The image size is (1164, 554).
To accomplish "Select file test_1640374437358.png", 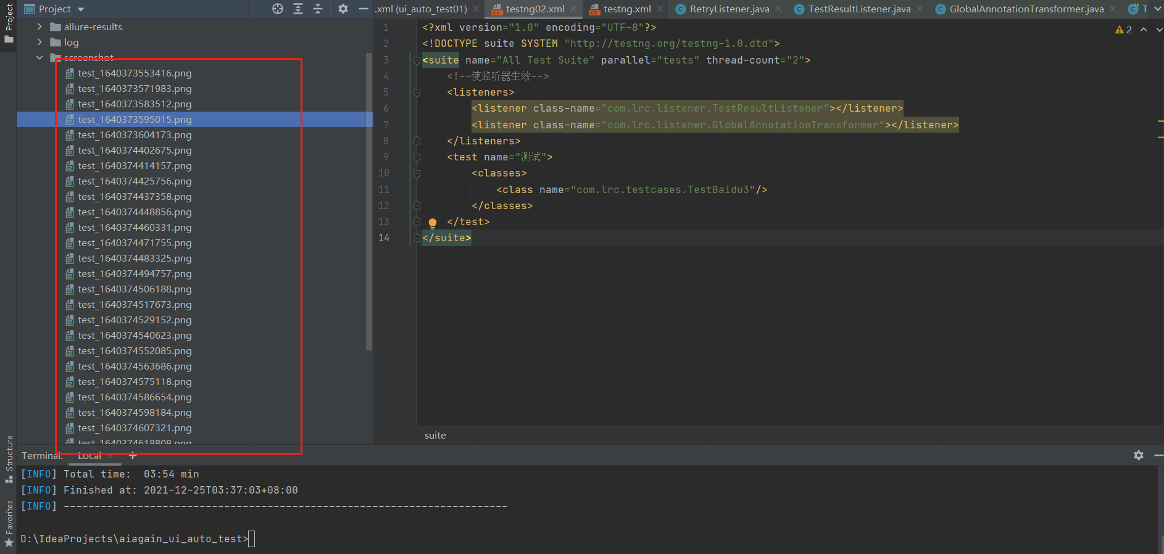I will (135, 196).
